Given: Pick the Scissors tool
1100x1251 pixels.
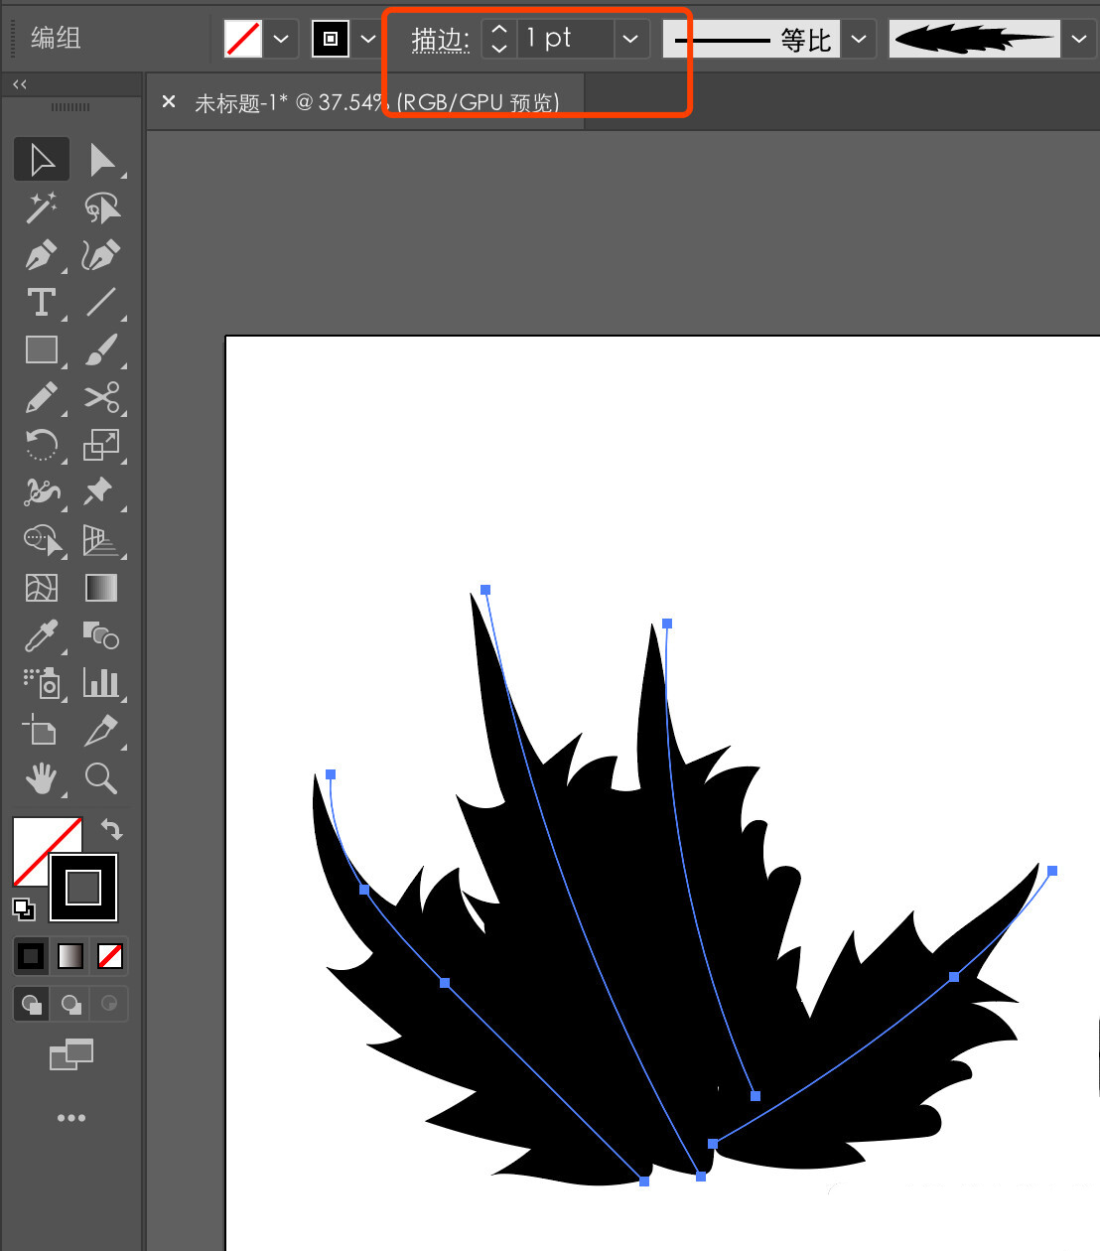Looking at the screenshot, I should click(101, 397).
